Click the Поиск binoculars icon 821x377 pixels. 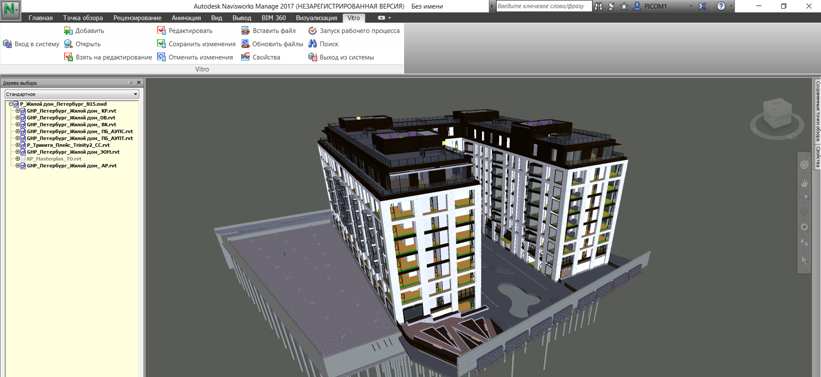312,44
